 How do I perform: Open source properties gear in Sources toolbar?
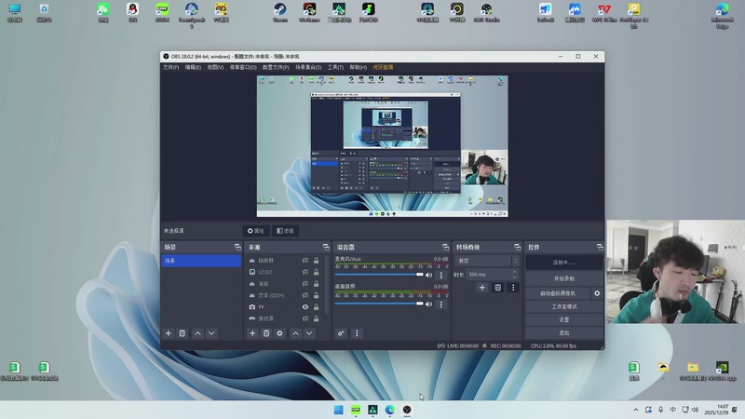[279, 333]
